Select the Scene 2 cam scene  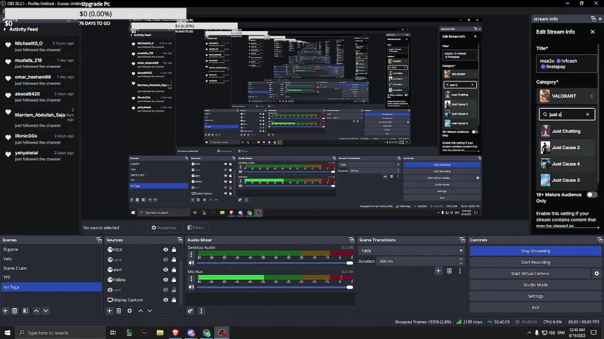pos(51,268)
